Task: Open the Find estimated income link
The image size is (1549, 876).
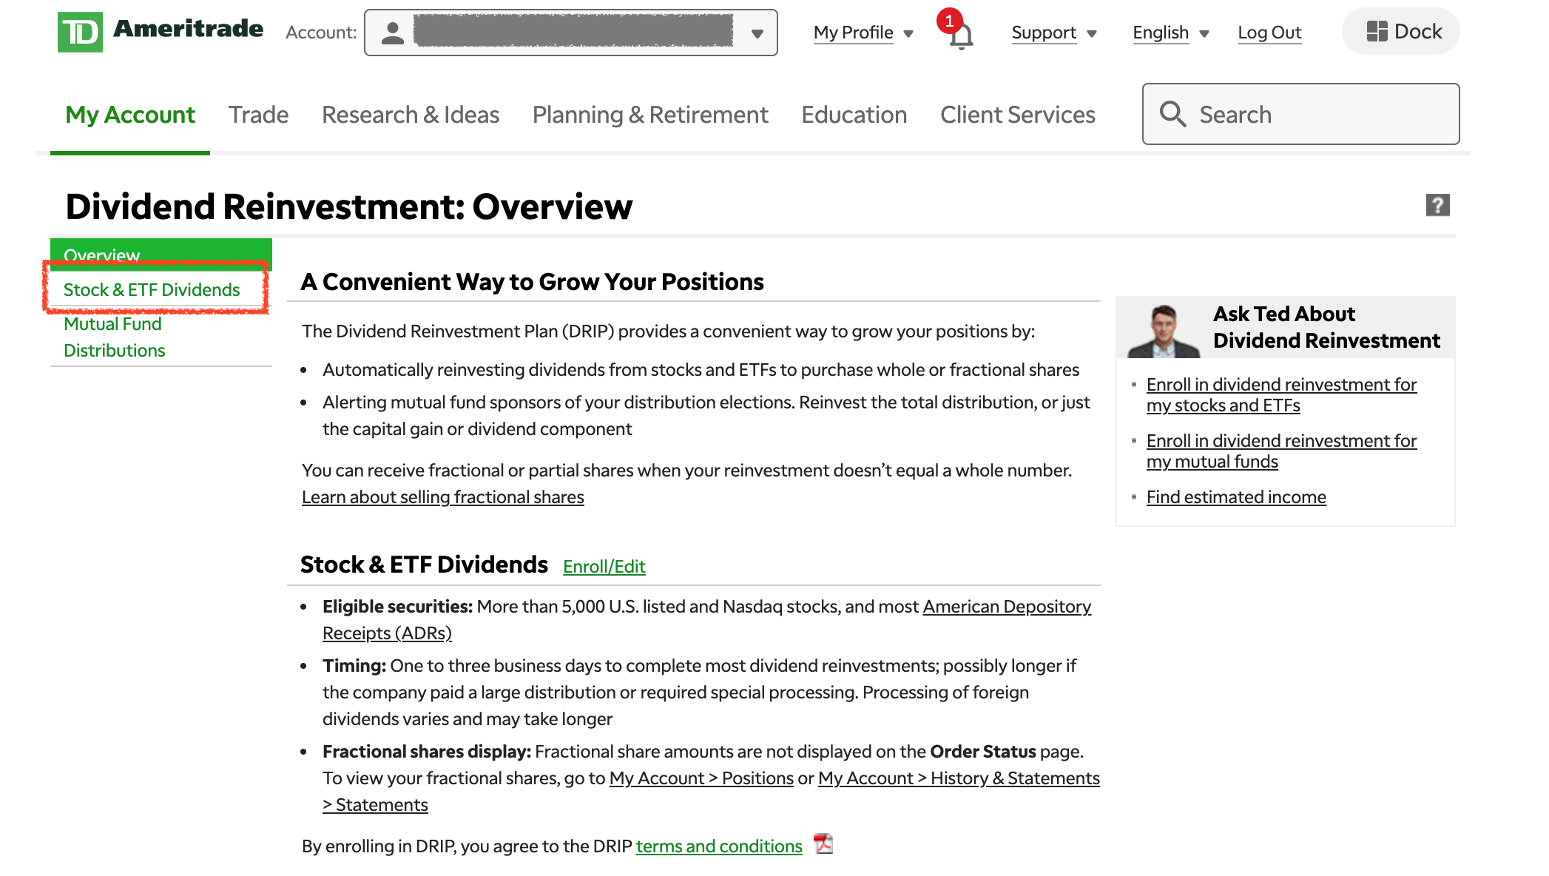Action: click(x=1236, y=497)
